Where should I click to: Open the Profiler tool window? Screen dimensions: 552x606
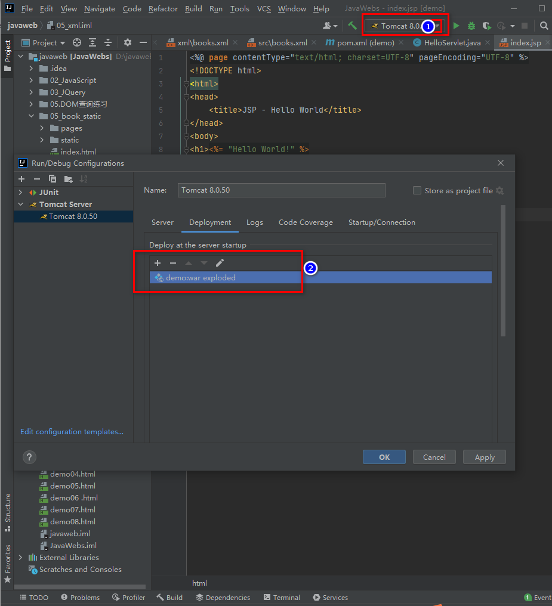128,597
